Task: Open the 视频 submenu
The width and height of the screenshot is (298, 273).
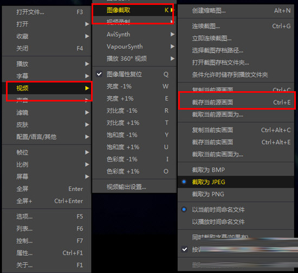Action: pyautogui.click(x=47, y=88)
